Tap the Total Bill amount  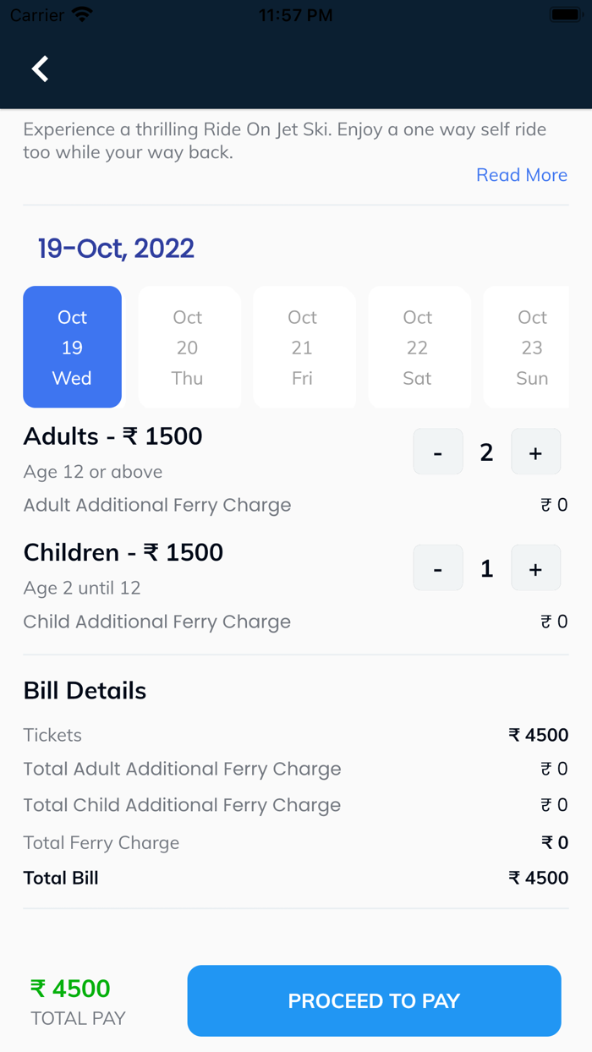point(538,878)
